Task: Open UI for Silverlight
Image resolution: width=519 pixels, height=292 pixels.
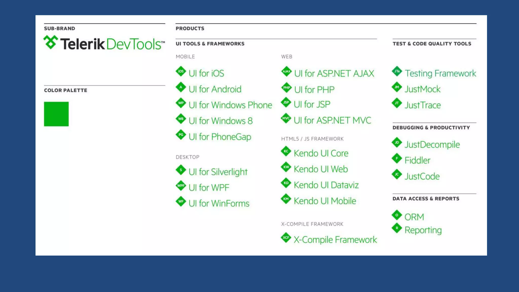Action: point(218,172)
